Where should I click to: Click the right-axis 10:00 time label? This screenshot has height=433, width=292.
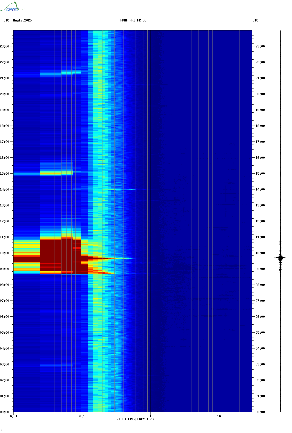pos(260,253)
